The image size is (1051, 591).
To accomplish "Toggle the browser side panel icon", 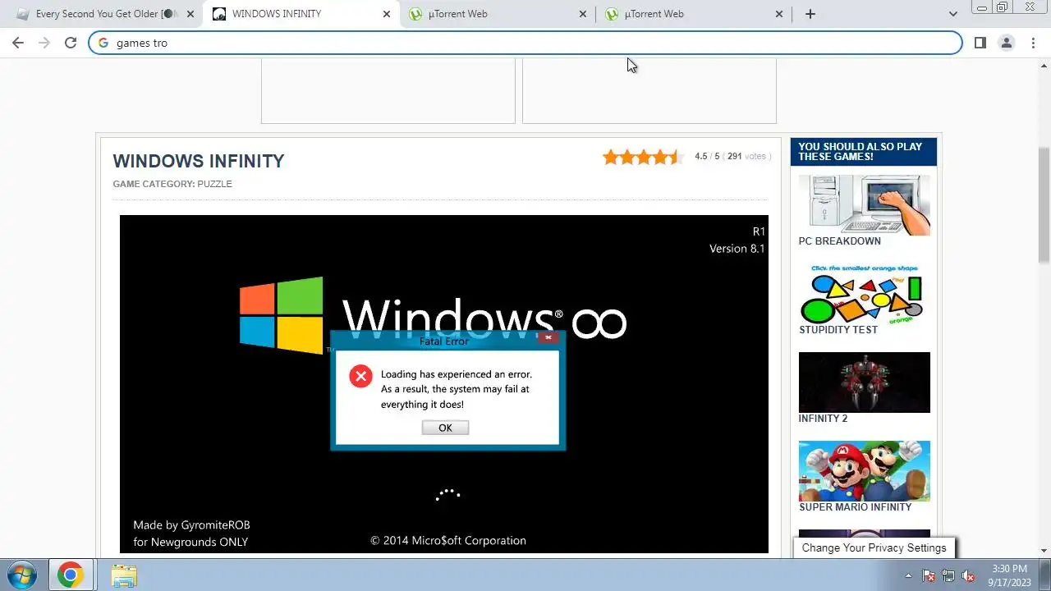I will [980, 43].
